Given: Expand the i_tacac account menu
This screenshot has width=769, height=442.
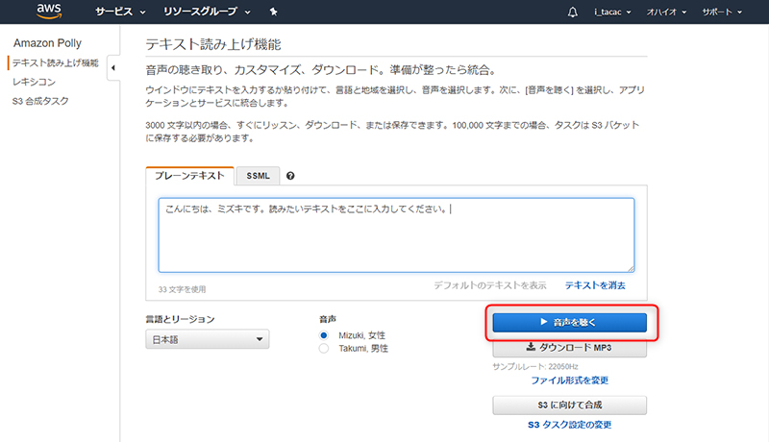Looking at the screenshot, I should pos(612,12).
